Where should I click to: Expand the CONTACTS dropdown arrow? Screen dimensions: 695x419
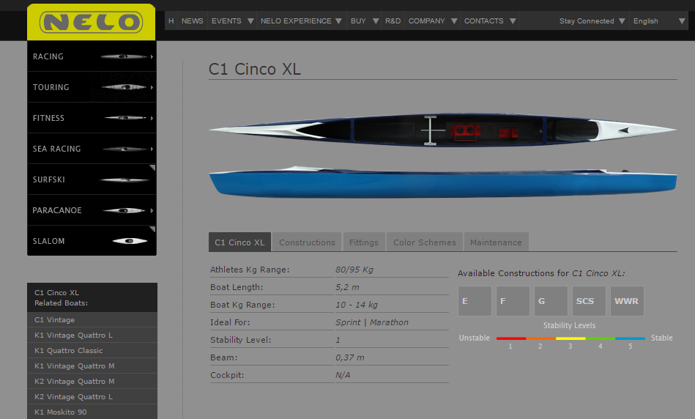(x=513, y=21)
